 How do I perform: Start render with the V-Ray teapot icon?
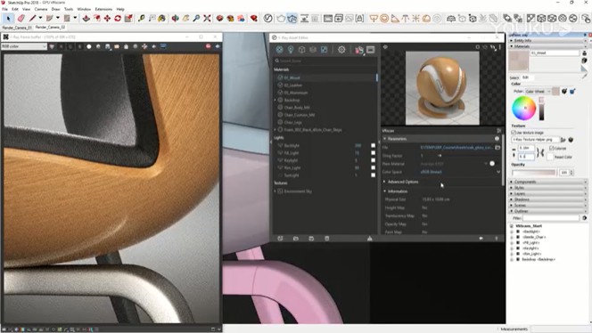pyautogui.click(x=281, y=18)
